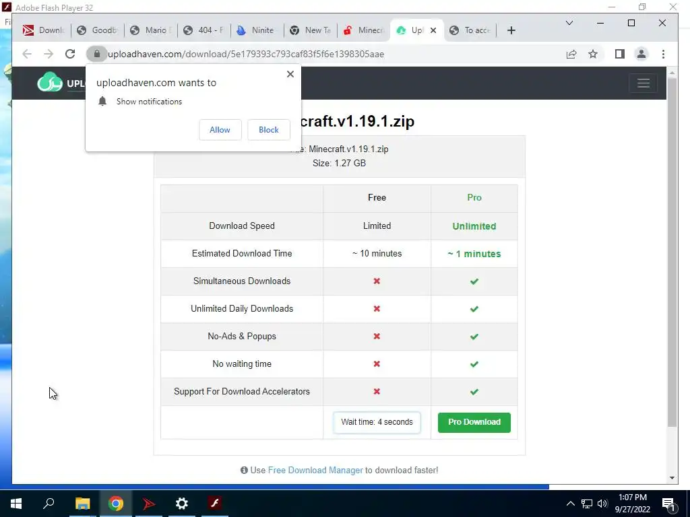690x517 pixels.
Task: Click the Flash Player taskbar icon
Action: (x=215, y=504)
